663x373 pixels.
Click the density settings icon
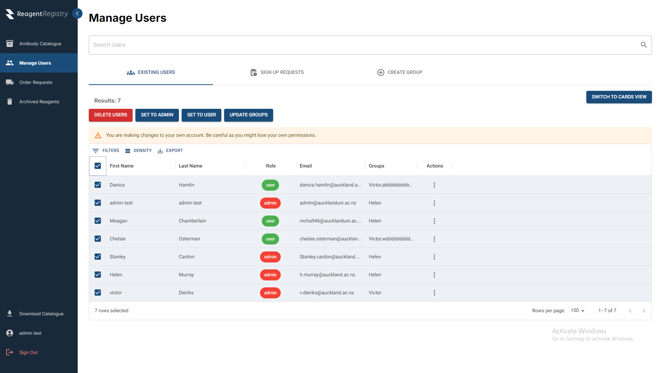[x=127, y=150]
